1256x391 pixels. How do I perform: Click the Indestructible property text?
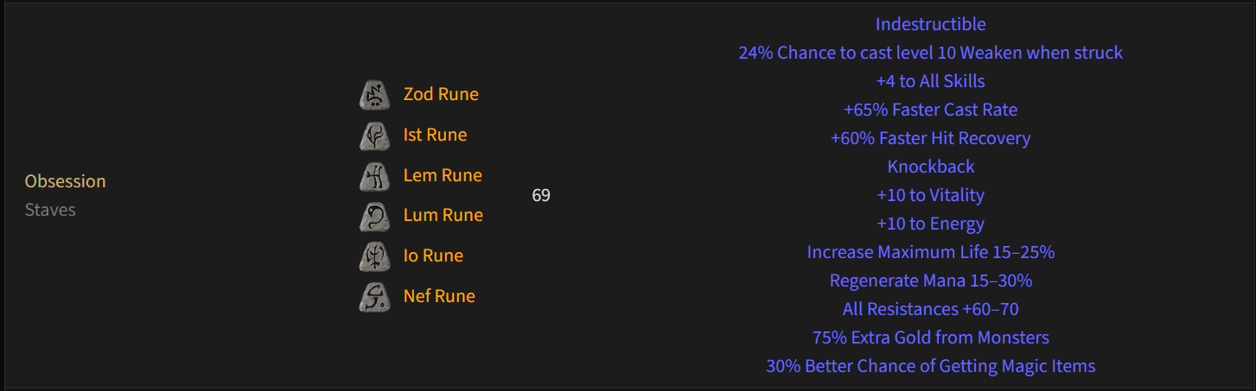931,24
